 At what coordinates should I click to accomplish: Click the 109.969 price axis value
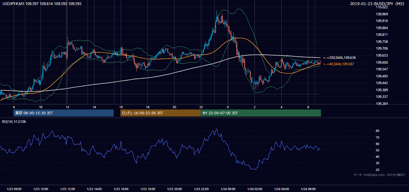[x=382, y=14]
